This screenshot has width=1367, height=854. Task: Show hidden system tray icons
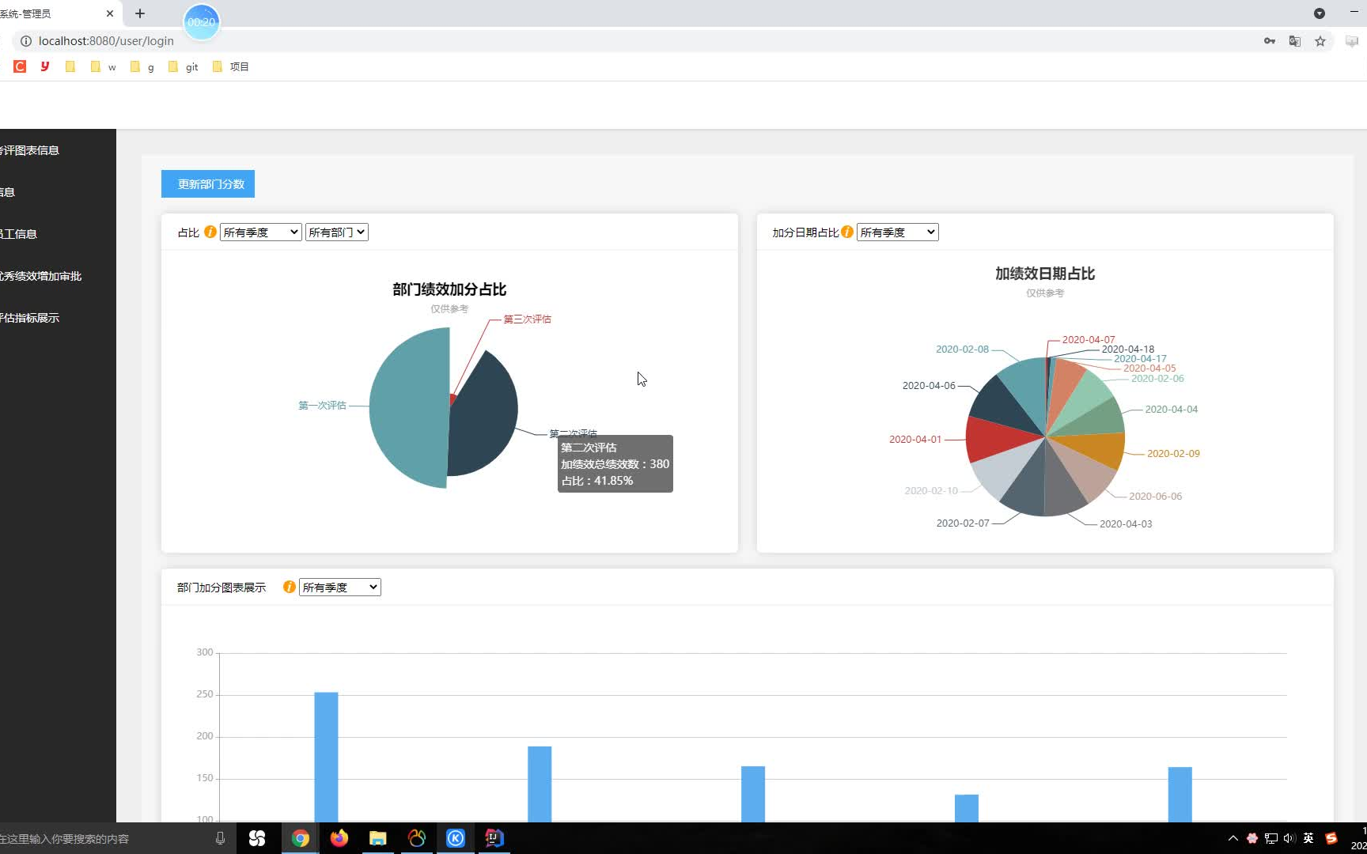pos(1233,838)
